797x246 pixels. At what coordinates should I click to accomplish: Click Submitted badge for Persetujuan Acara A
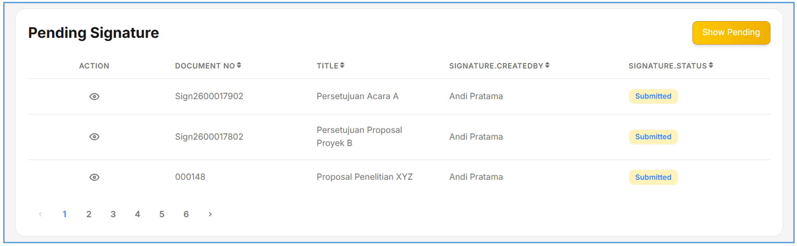(653, 96)
